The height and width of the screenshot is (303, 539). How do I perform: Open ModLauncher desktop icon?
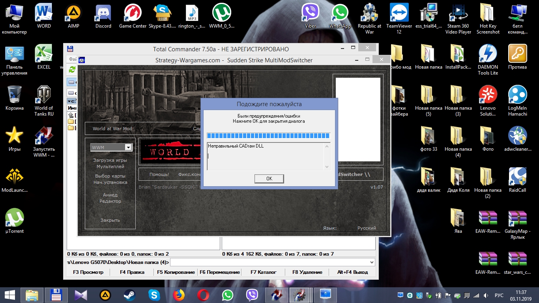click(14, 180)
